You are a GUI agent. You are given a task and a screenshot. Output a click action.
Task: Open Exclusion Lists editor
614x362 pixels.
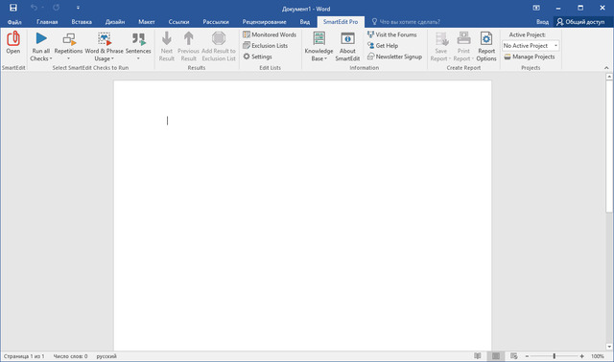[x=265, y=46]
